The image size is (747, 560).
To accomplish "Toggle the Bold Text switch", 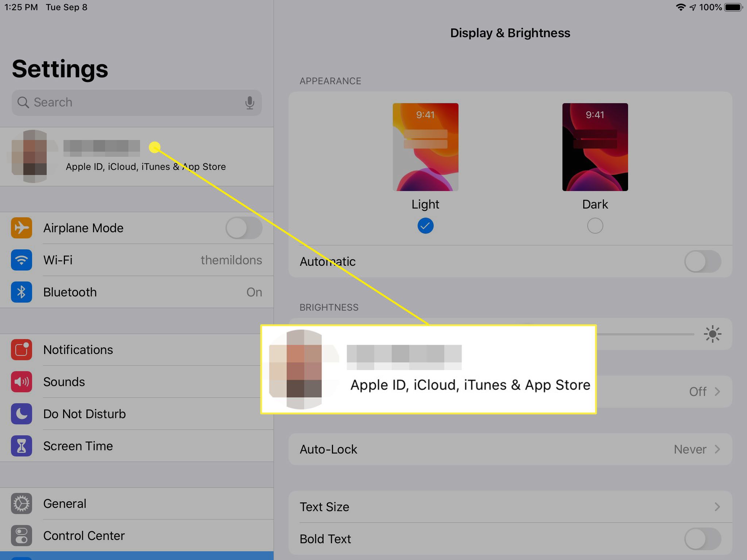I will point(703,539).
